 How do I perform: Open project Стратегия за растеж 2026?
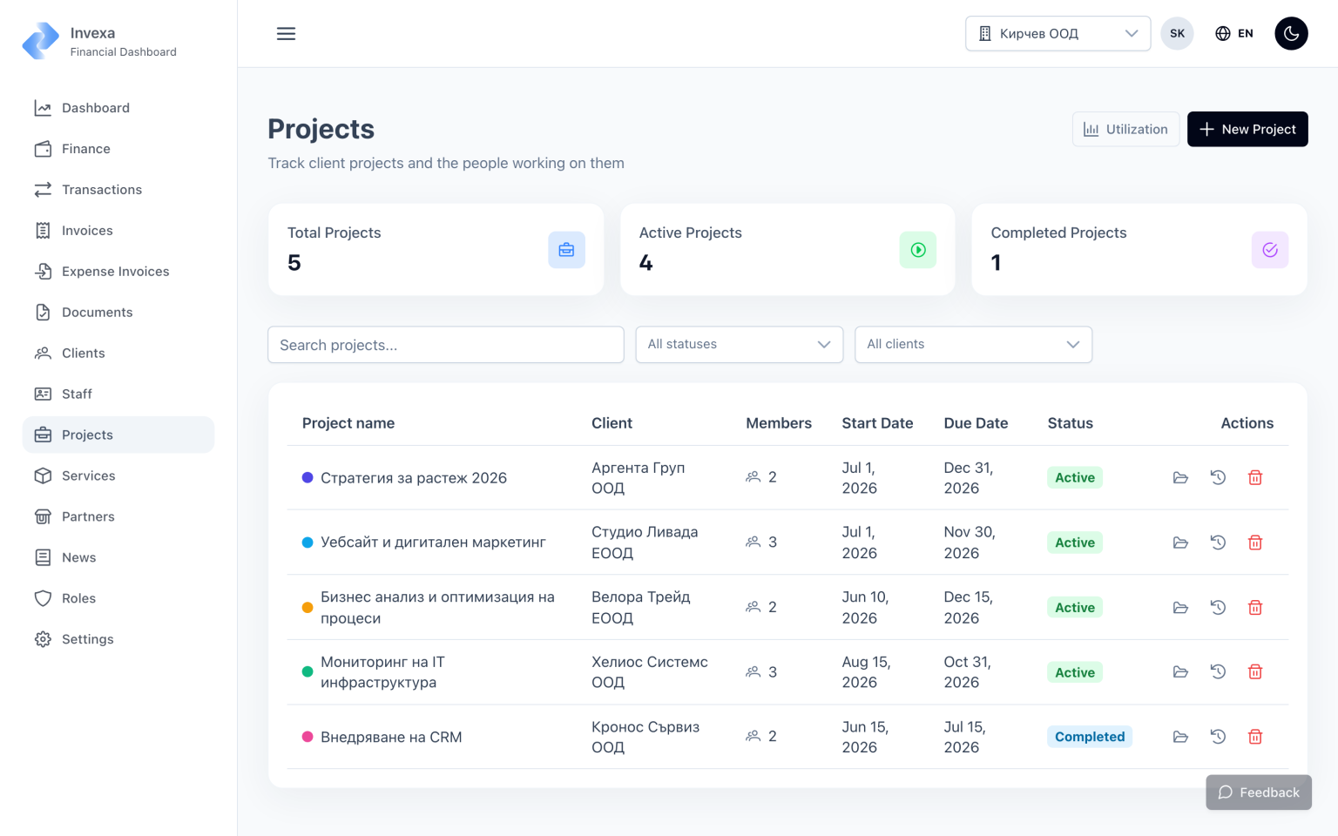pos(414,478)
